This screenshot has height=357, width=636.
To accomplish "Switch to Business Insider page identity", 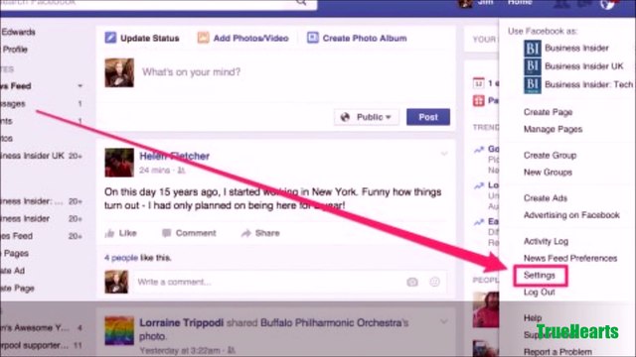I will 576,49.
